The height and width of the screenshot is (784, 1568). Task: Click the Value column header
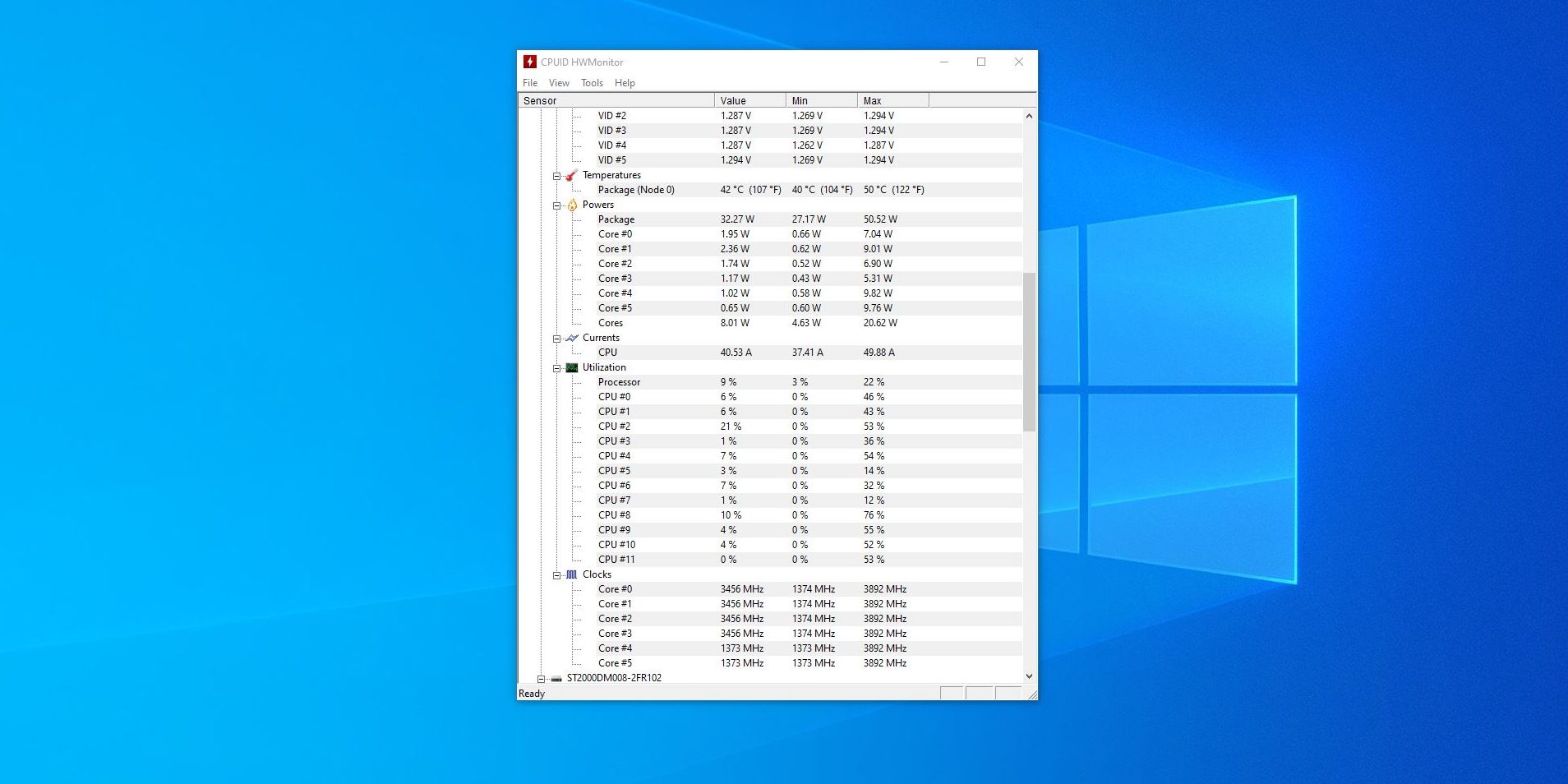pos(749,101)
